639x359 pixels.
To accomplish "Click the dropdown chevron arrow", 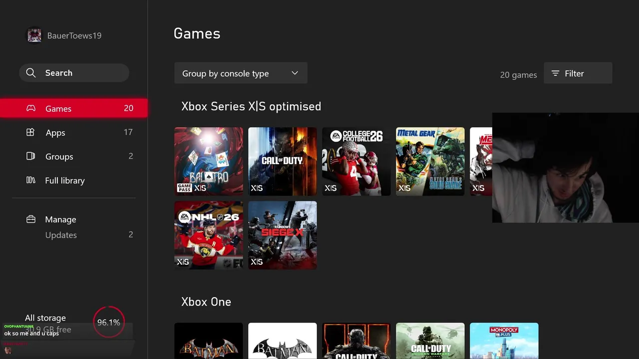I will click(x=295, y=73).
